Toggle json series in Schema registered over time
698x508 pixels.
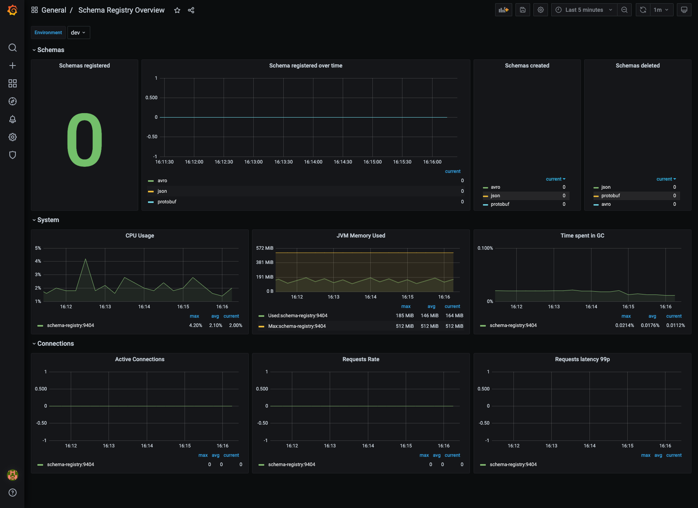162,191
